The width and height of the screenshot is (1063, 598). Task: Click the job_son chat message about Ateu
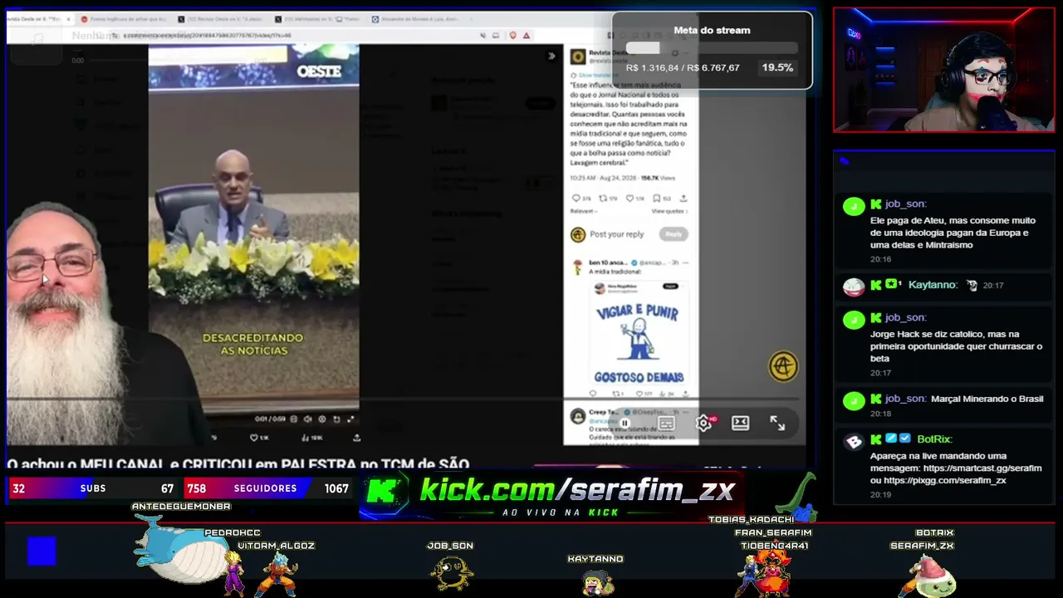click(953, 233)
